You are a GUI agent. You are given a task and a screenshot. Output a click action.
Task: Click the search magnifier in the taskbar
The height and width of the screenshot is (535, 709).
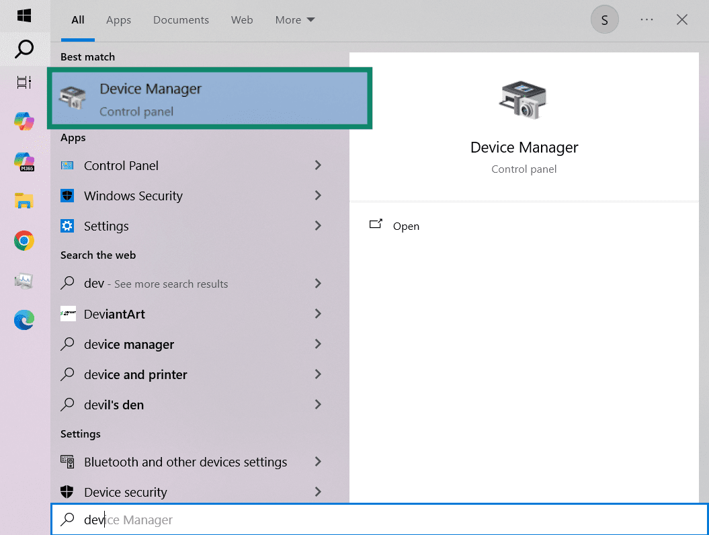pyautogui.click(x=24, y=49)
